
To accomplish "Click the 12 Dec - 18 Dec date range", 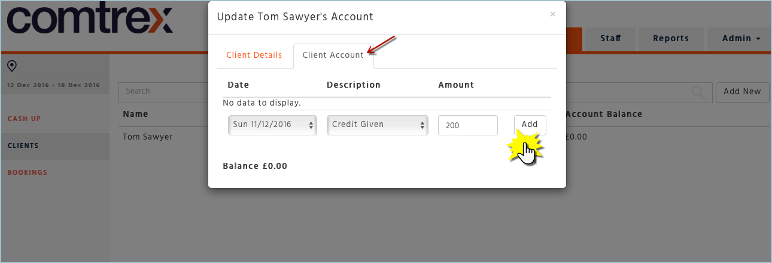I will click(54, 85).
